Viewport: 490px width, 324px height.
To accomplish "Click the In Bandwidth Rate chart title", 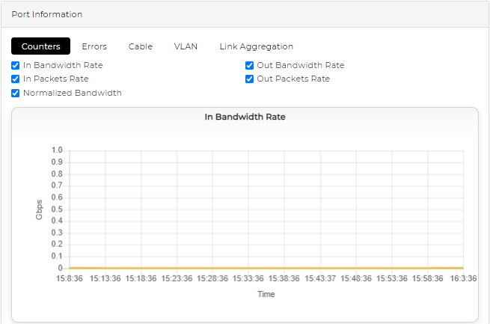I will pos(245,117).
